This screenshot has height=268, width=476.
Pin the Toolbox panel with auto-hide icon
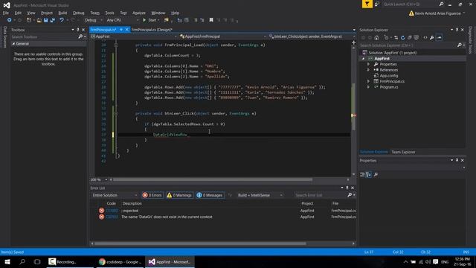pyautogui.click(x=77, y=30)
